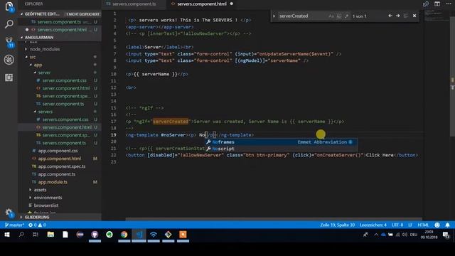Open the Source Control view with badge

pos(9,42)
